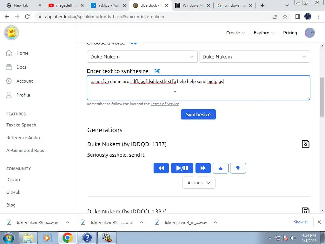This screenshot has width=325, height=244.
Task: Open options for duke-nukem-Plea....wav download
Action: [x=142, y=222]
